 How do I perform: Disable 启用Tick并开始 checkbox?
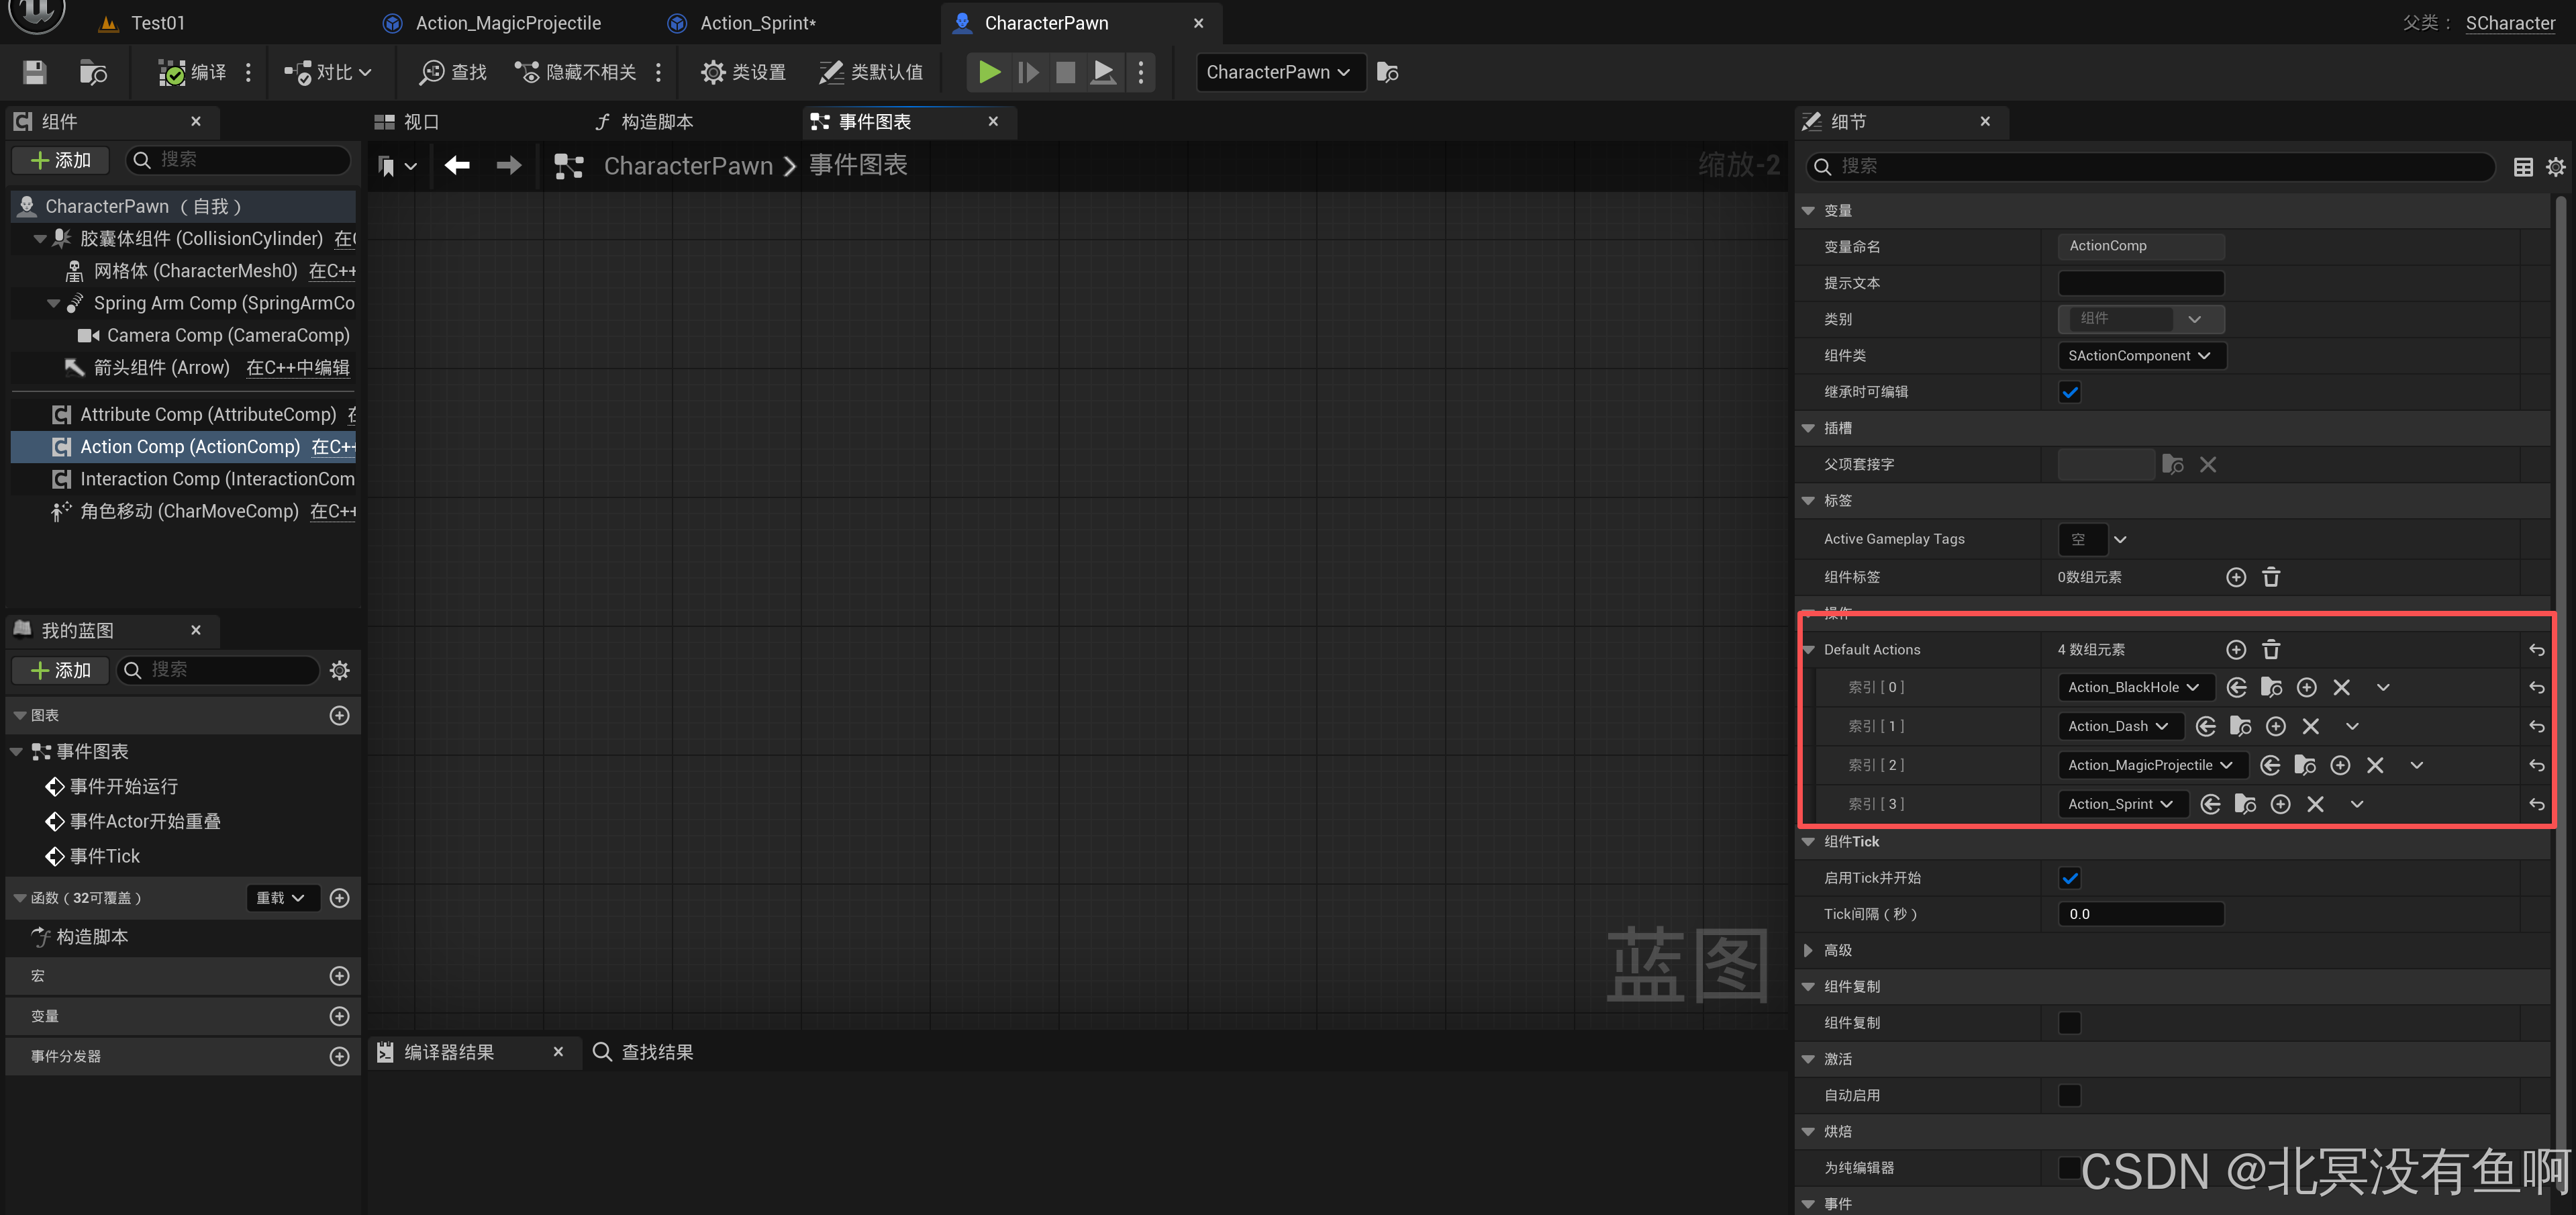tap(2069, 878)
